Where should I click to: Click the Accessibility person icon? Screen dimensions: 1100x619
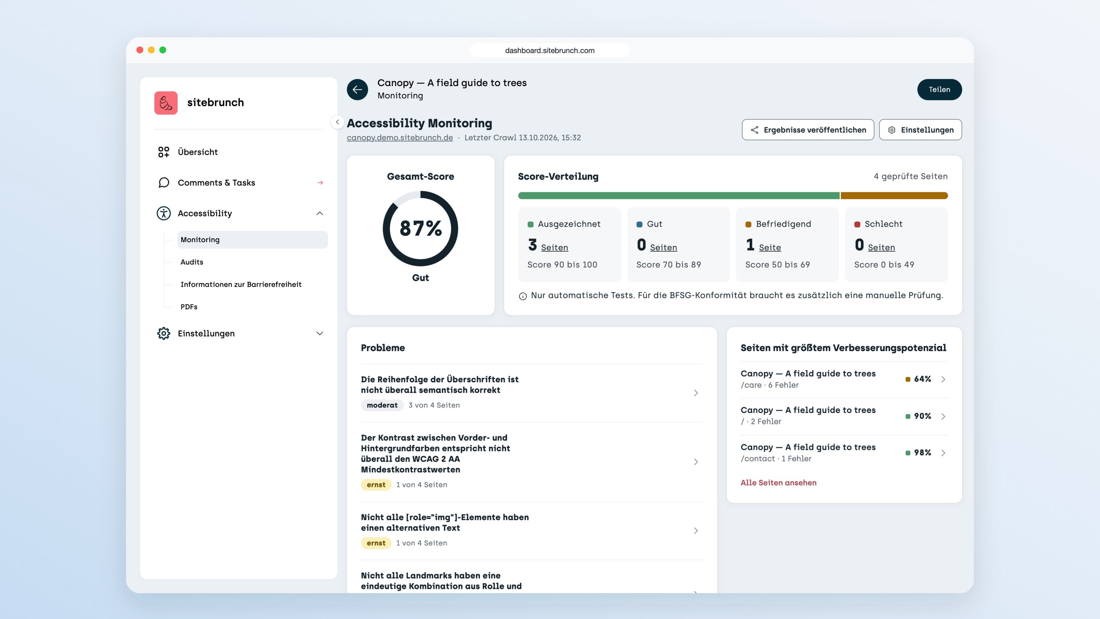tap(163, 213)
